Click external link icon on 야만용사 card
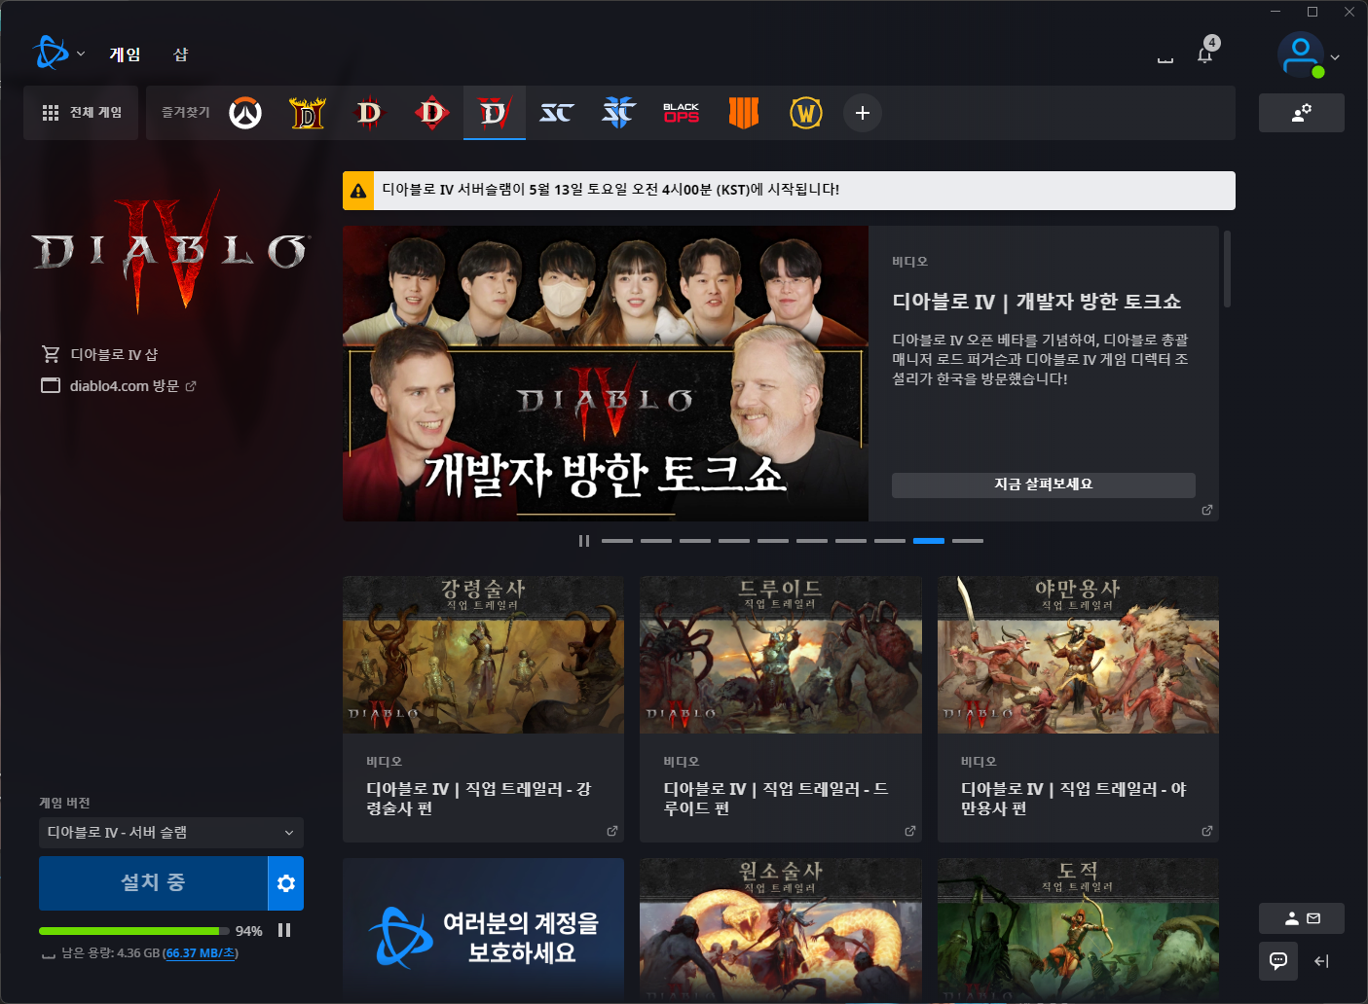 [x=1207, y=831]
